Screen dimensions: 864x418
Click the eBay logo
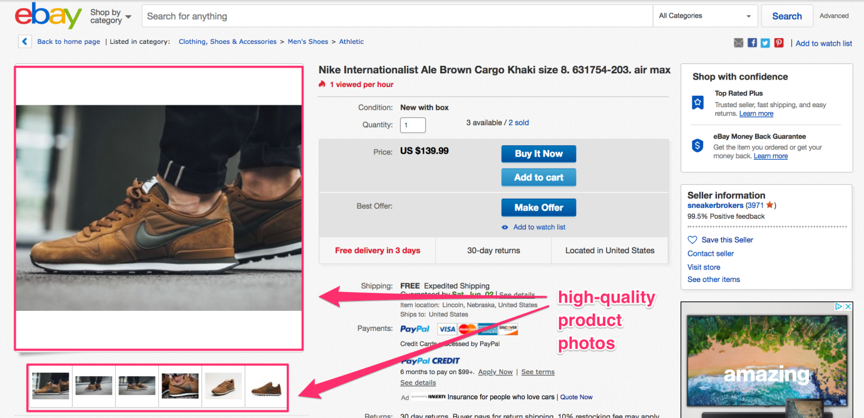(x=48, y=16)
